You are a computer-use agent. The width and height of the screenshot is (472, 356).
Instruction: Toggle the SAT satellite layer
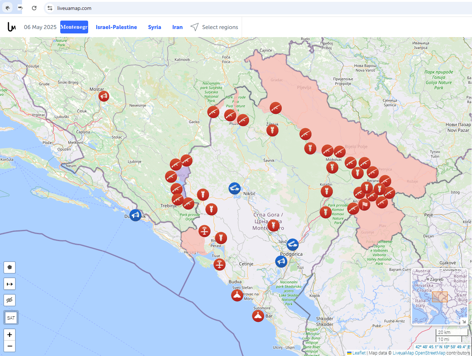pos(11,318)
